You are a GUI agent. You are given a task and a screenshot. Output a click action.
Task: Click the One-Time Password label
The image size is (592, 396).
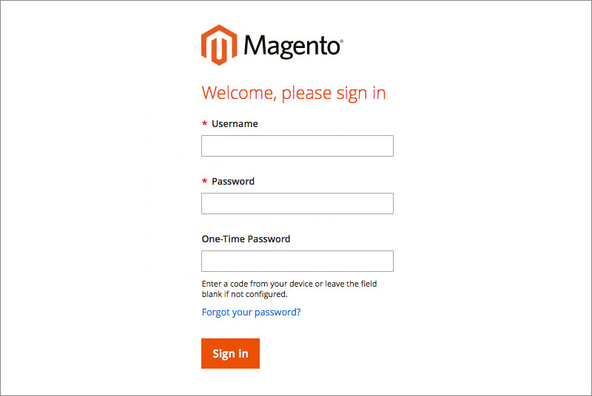246,239
